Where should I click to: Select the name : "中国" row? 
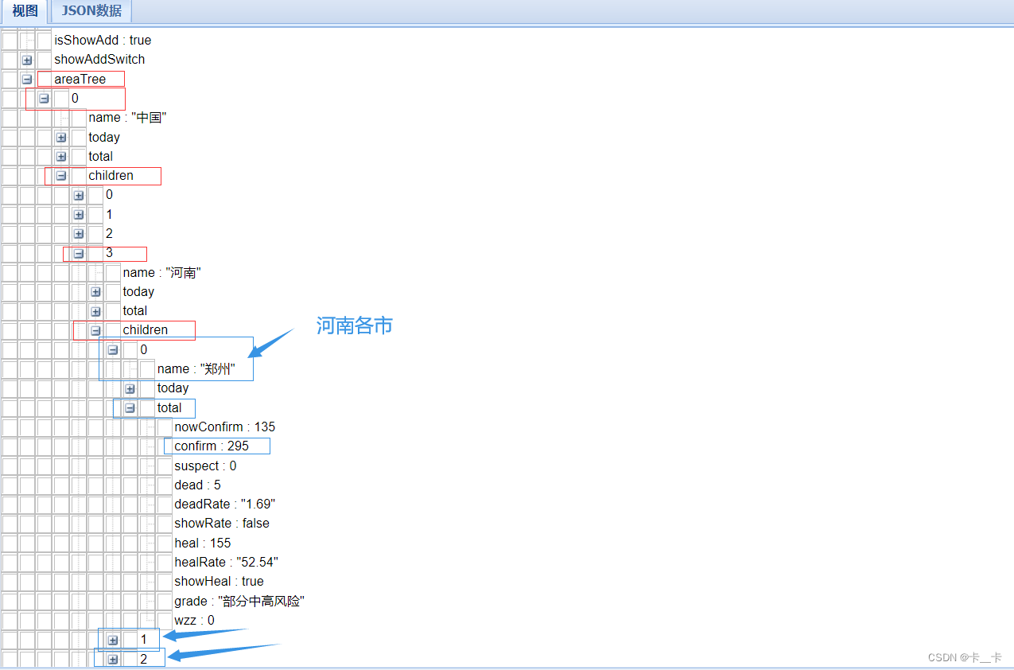pos(127,118)
